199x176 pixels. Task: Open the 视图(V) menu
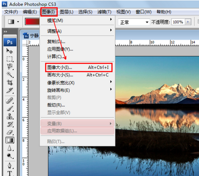(124, 12)
